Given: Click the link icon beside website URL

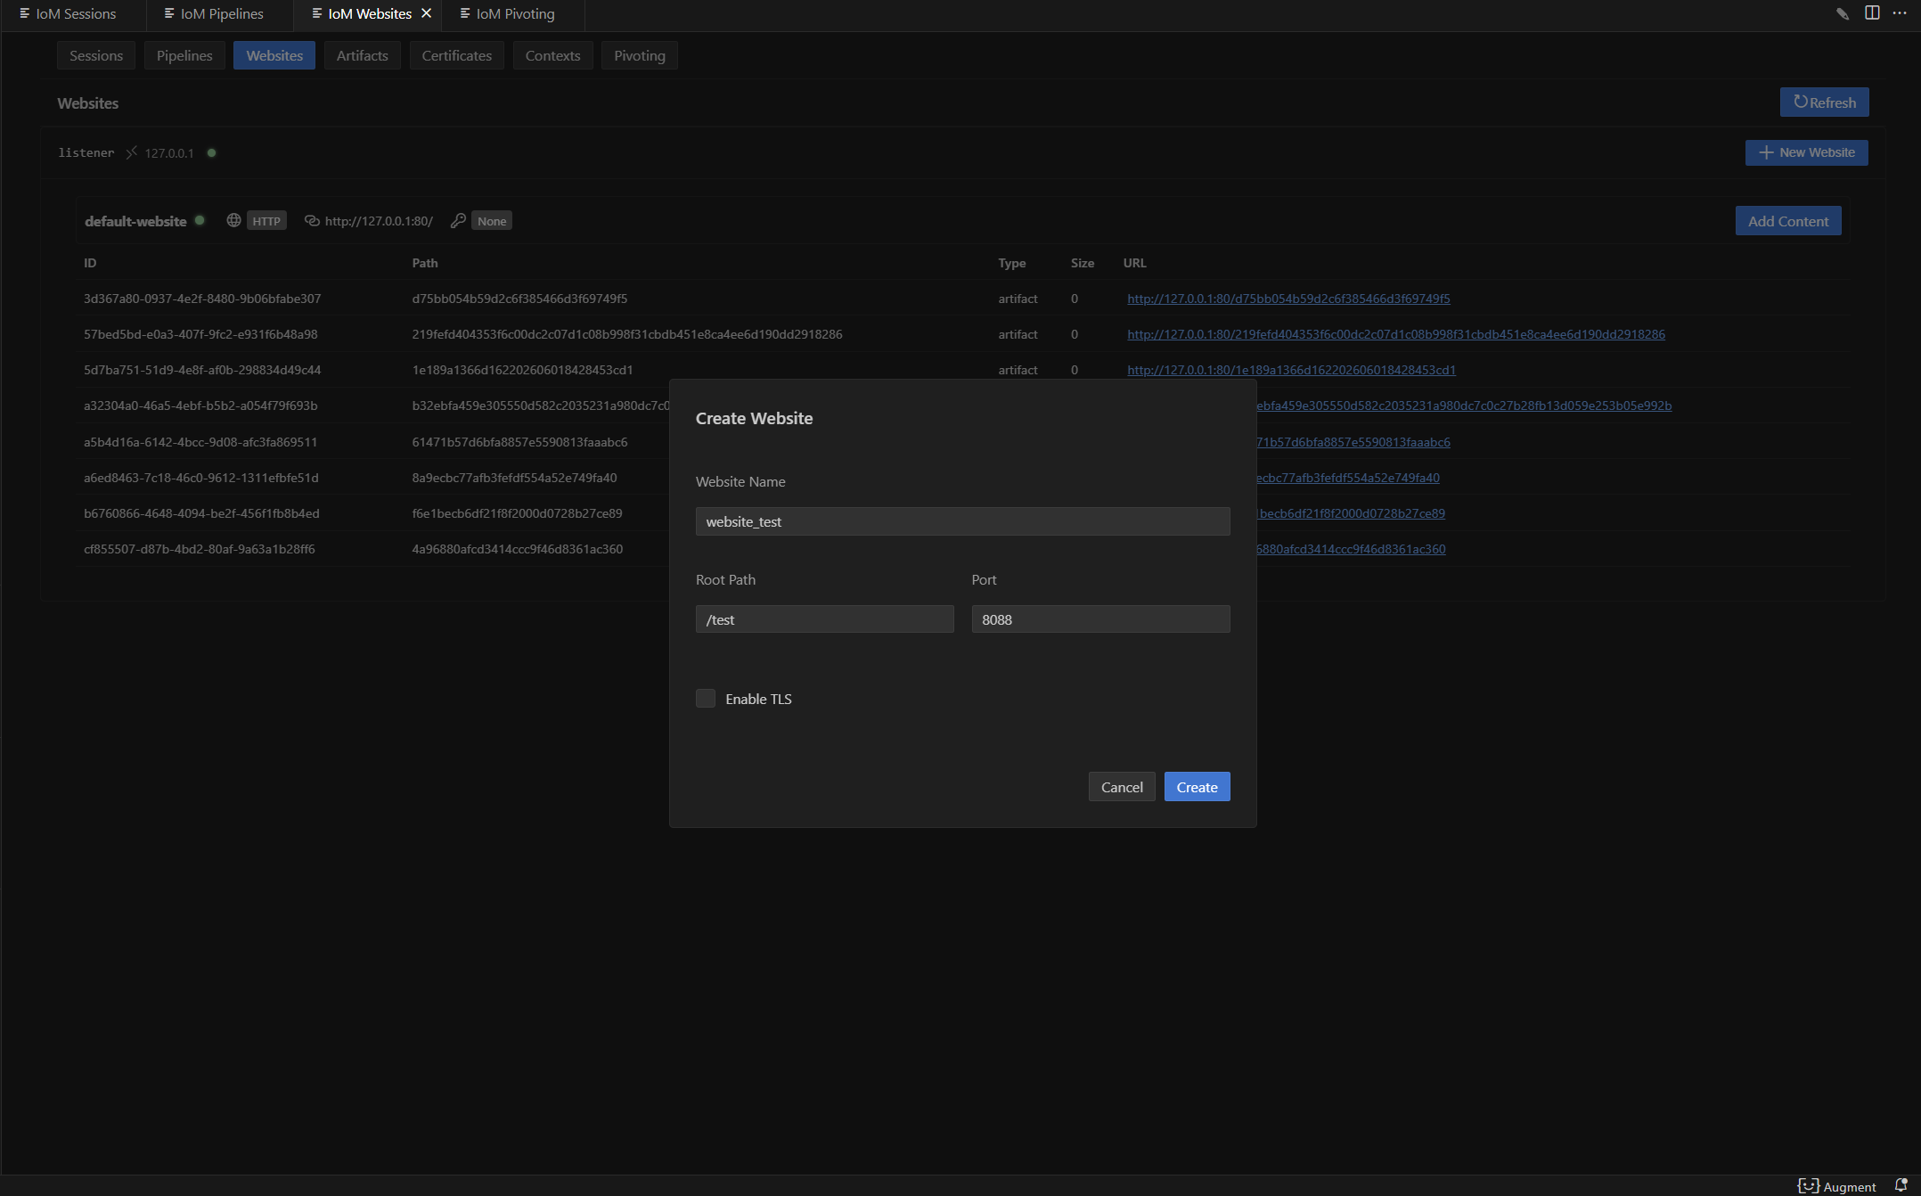Looking at the screenshot, I should coord(312,220).
